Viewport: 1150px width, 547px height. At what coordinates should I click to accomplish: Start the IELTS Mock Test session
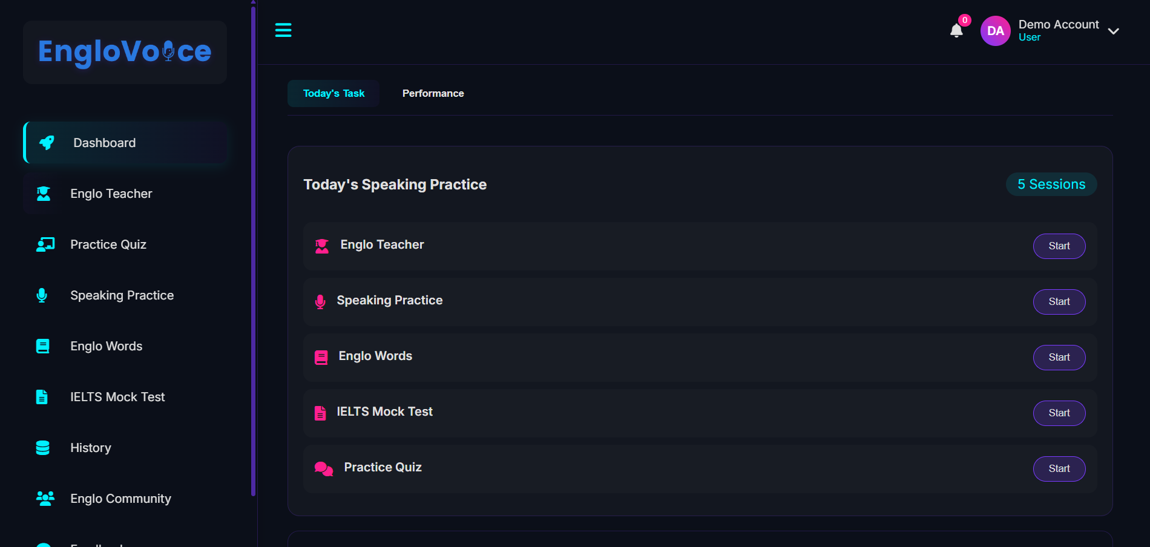pyautogui.click(x=1059, y=413)
